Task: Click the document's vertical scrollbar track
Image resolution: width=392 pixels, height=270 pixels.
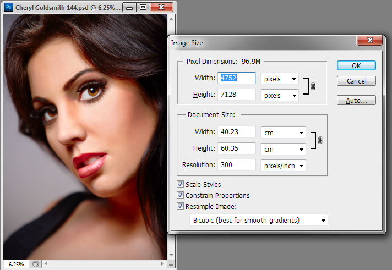Action: pyautogui.click(x=171, y=137)
